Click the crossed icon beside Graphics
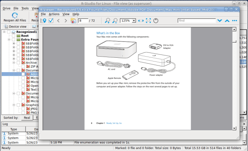The image size is (248, 151). [x=23, y=105]
